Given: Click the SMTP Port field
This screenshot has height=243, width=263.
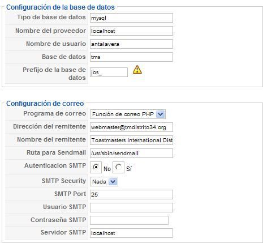Looking at the screenshot, I should (131, 194).
